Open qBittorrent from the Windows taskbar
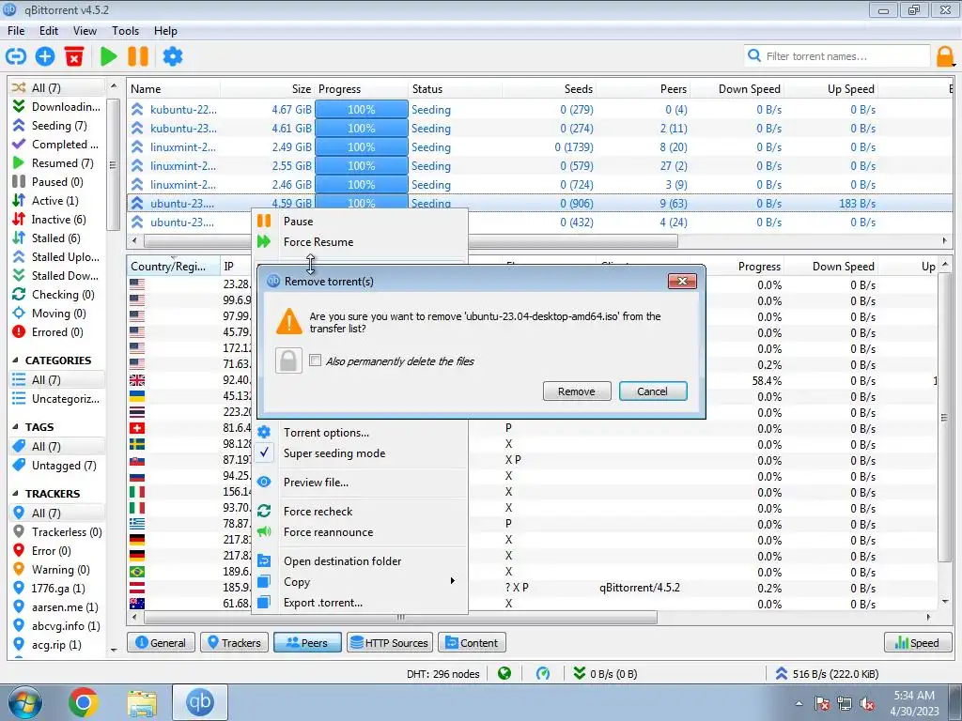The height and width of the screenshot is (721, 962). [x=199, y=702]
